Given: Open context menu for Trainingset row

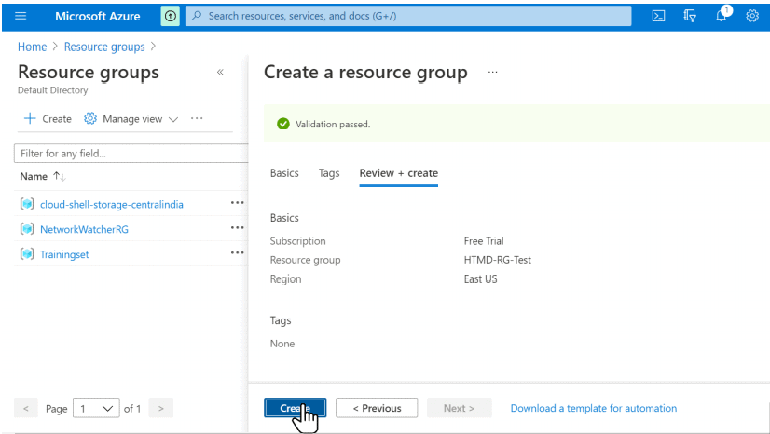Looking at the screenshot, I should tap(237, 253).
